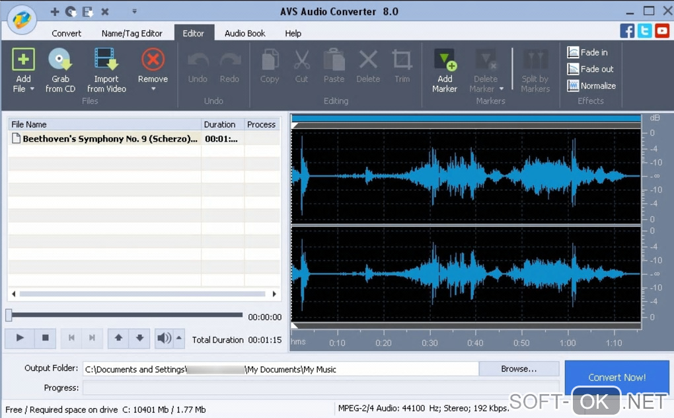This screenshot has height=418, width=674.
Task: Open the Twitter page icon
Action: (x=644, y=31)
